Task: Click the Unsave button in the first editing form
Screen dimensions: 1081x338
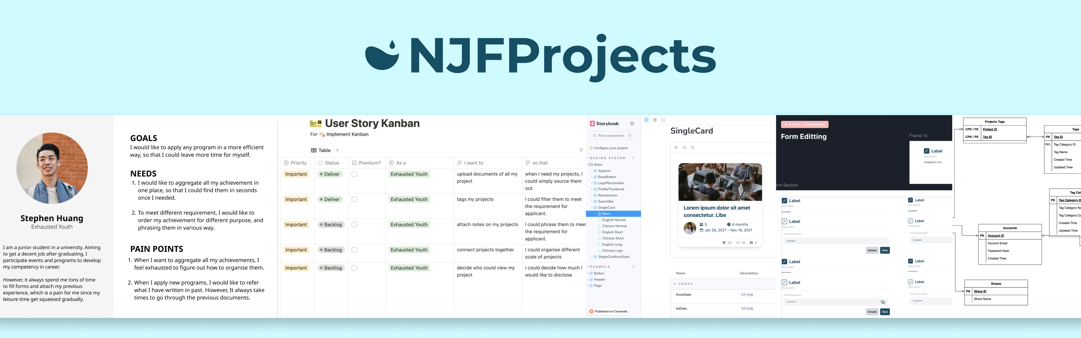Action: pyautogui.click(x=872, y=250)
